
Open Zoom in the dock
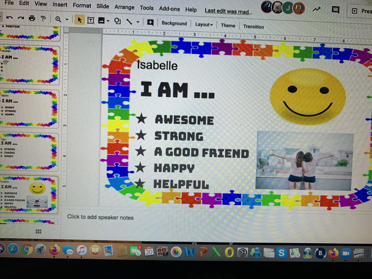pos(345,254)
